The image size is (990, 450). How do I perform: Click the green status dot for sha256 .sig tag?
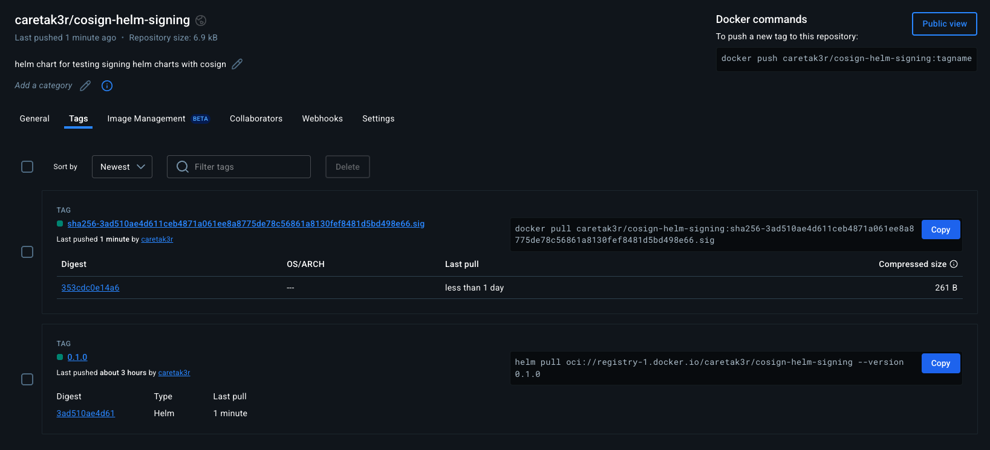60,223
